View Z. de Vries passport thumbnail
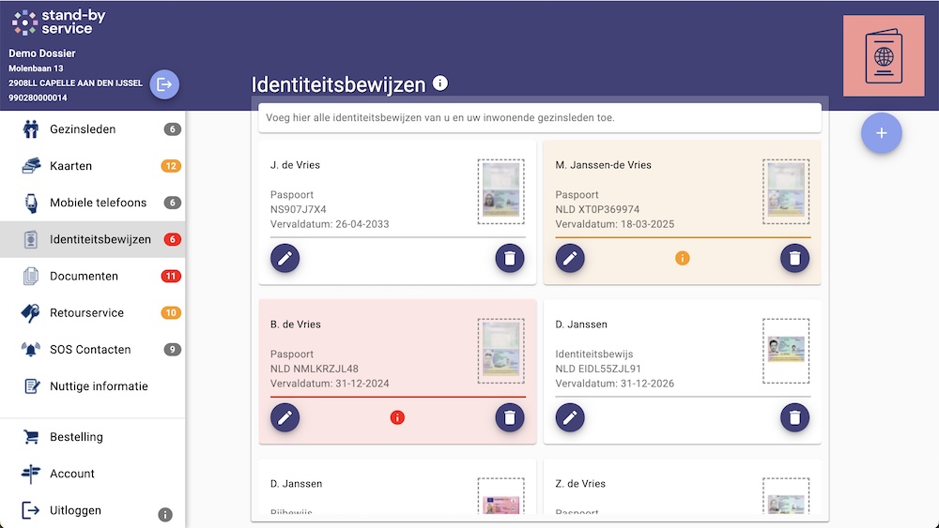939x528 pixels. click(x=786, y=496)
